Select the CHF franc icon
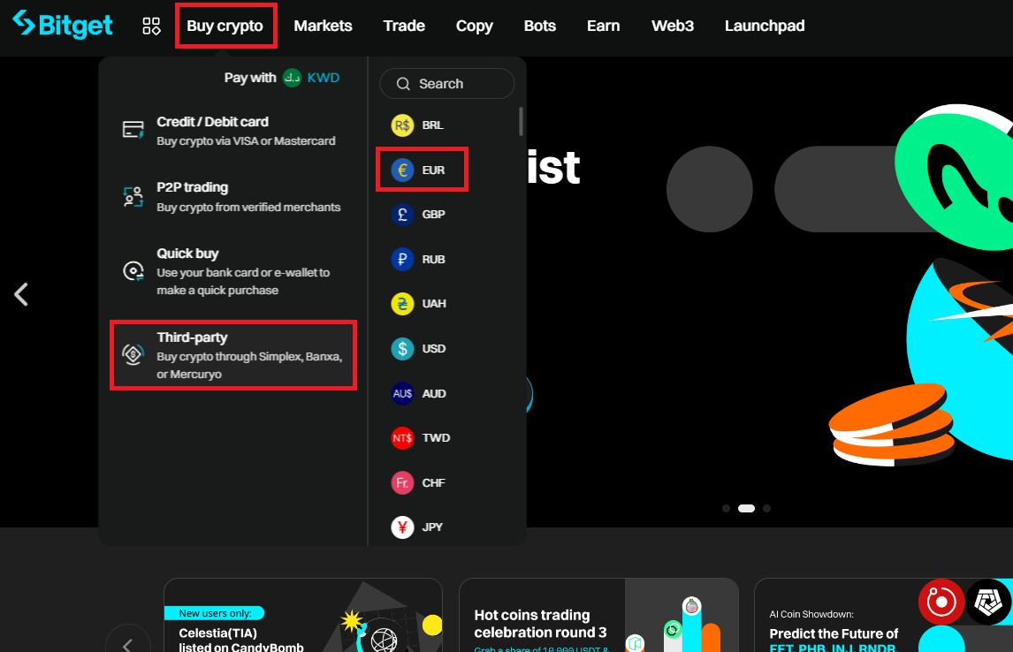1013x652 pixels. tap(402, 483)
